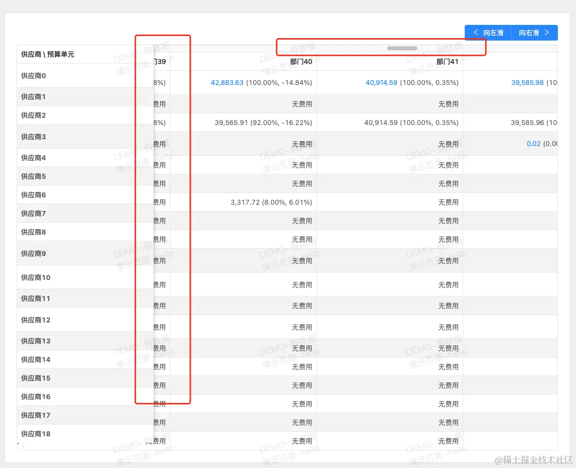Screen dimensions: 576x468
Task: Click the gray horizontal scrollbar thumb
Action: 402,48
